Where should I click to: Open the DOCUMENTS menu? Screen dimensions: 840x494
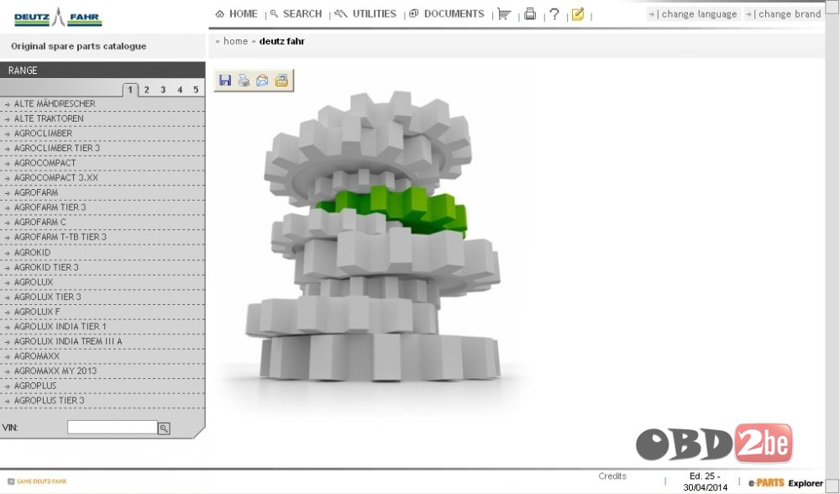pyautogui.click(x=447, y=14)
